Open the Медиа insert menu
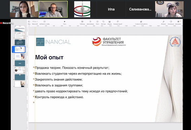This screenshot has width=191, height=130. [109, 22]
